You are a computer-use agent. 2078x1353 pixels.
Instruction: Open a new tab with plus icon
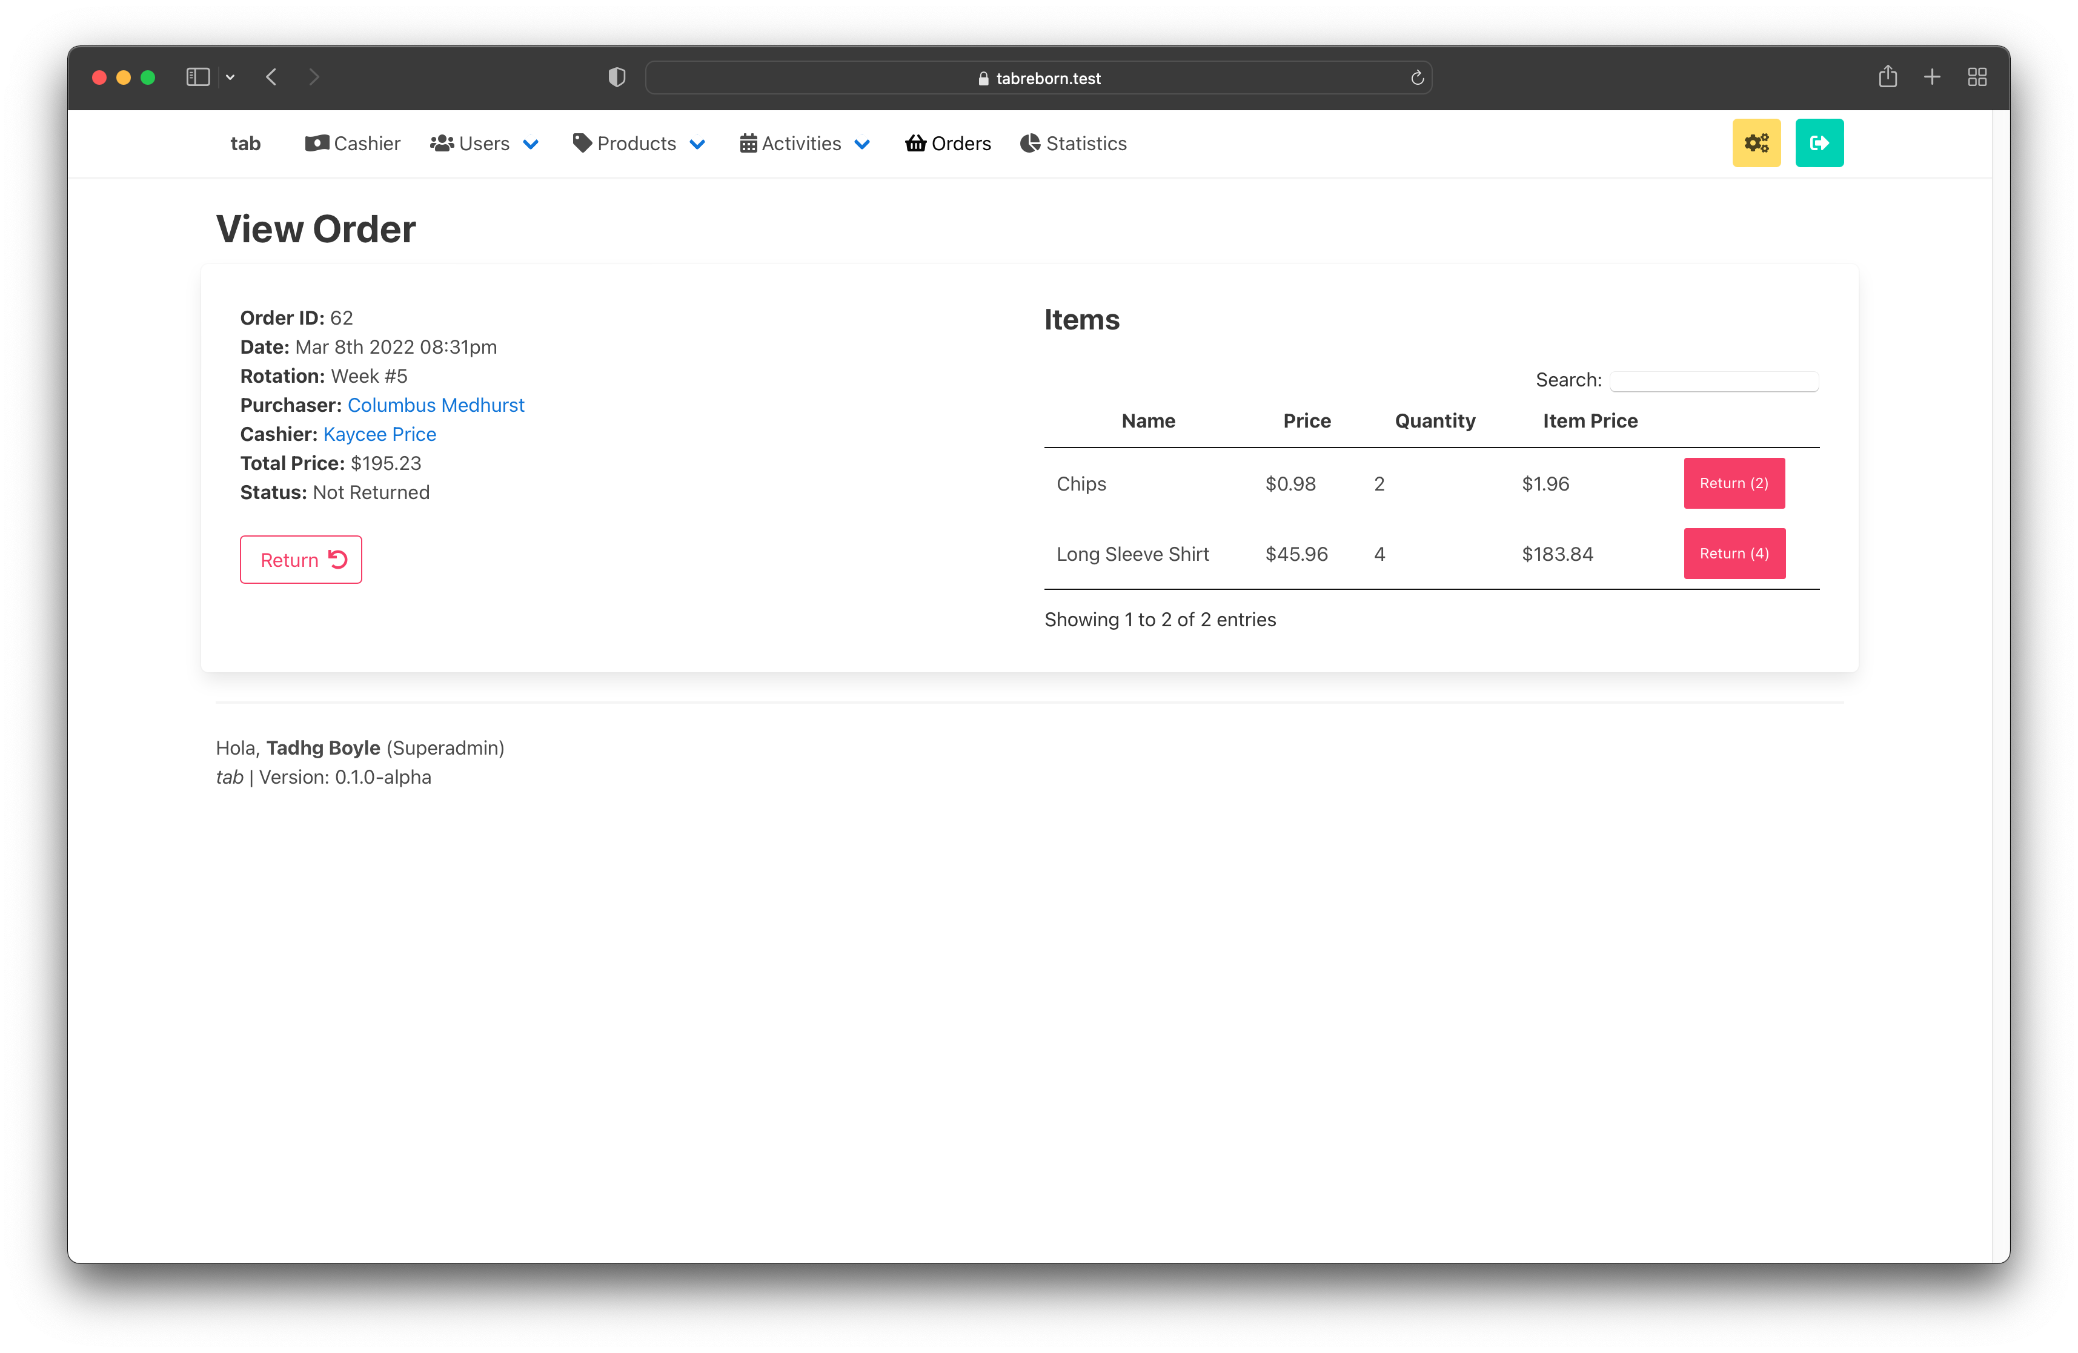point(1931,78)
